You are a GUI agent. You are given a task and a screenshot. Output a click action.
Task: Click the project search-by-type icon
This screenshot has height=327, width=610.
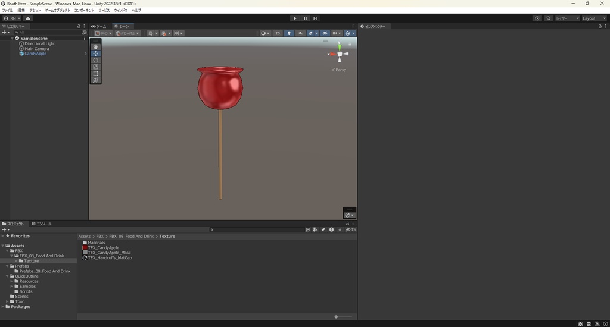tap(315, 229)
